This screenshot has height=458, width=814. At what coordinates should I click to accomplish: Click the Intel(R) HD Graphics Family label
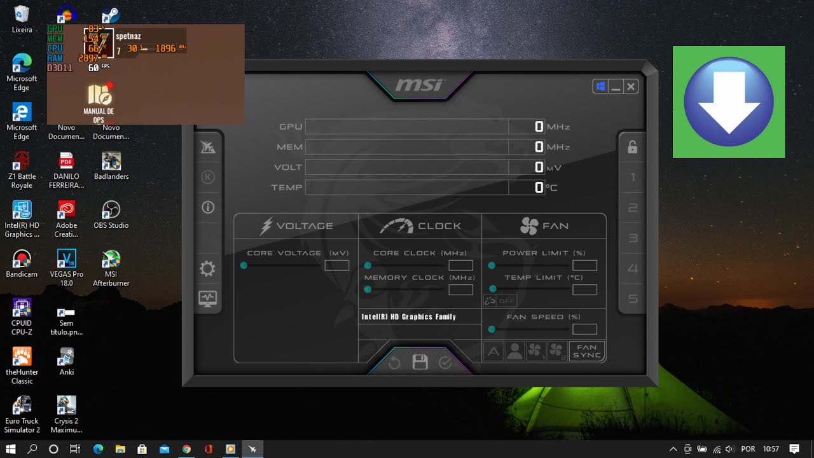[409, 317]
